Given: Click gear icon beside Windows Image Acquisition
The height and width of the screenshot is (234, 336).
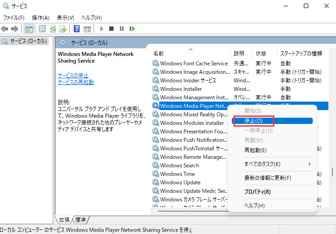Looking at the screenshot, I should tap(156, 72).
